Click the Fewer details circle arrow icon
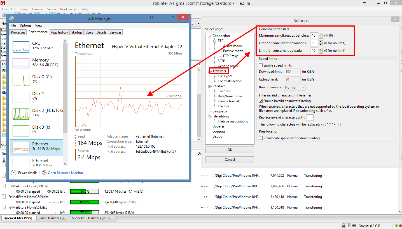 tap(13, 173)
